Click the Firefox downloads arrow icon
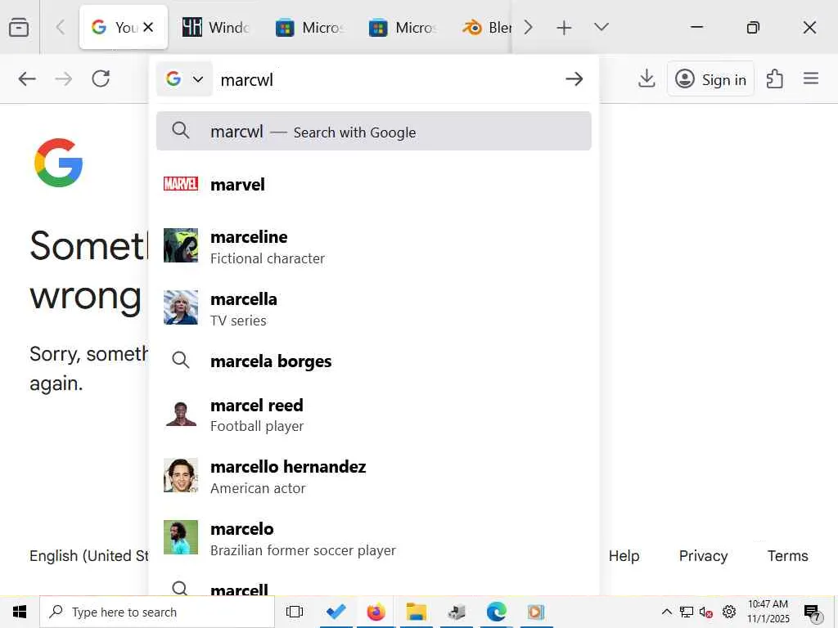 coord(647,78)
